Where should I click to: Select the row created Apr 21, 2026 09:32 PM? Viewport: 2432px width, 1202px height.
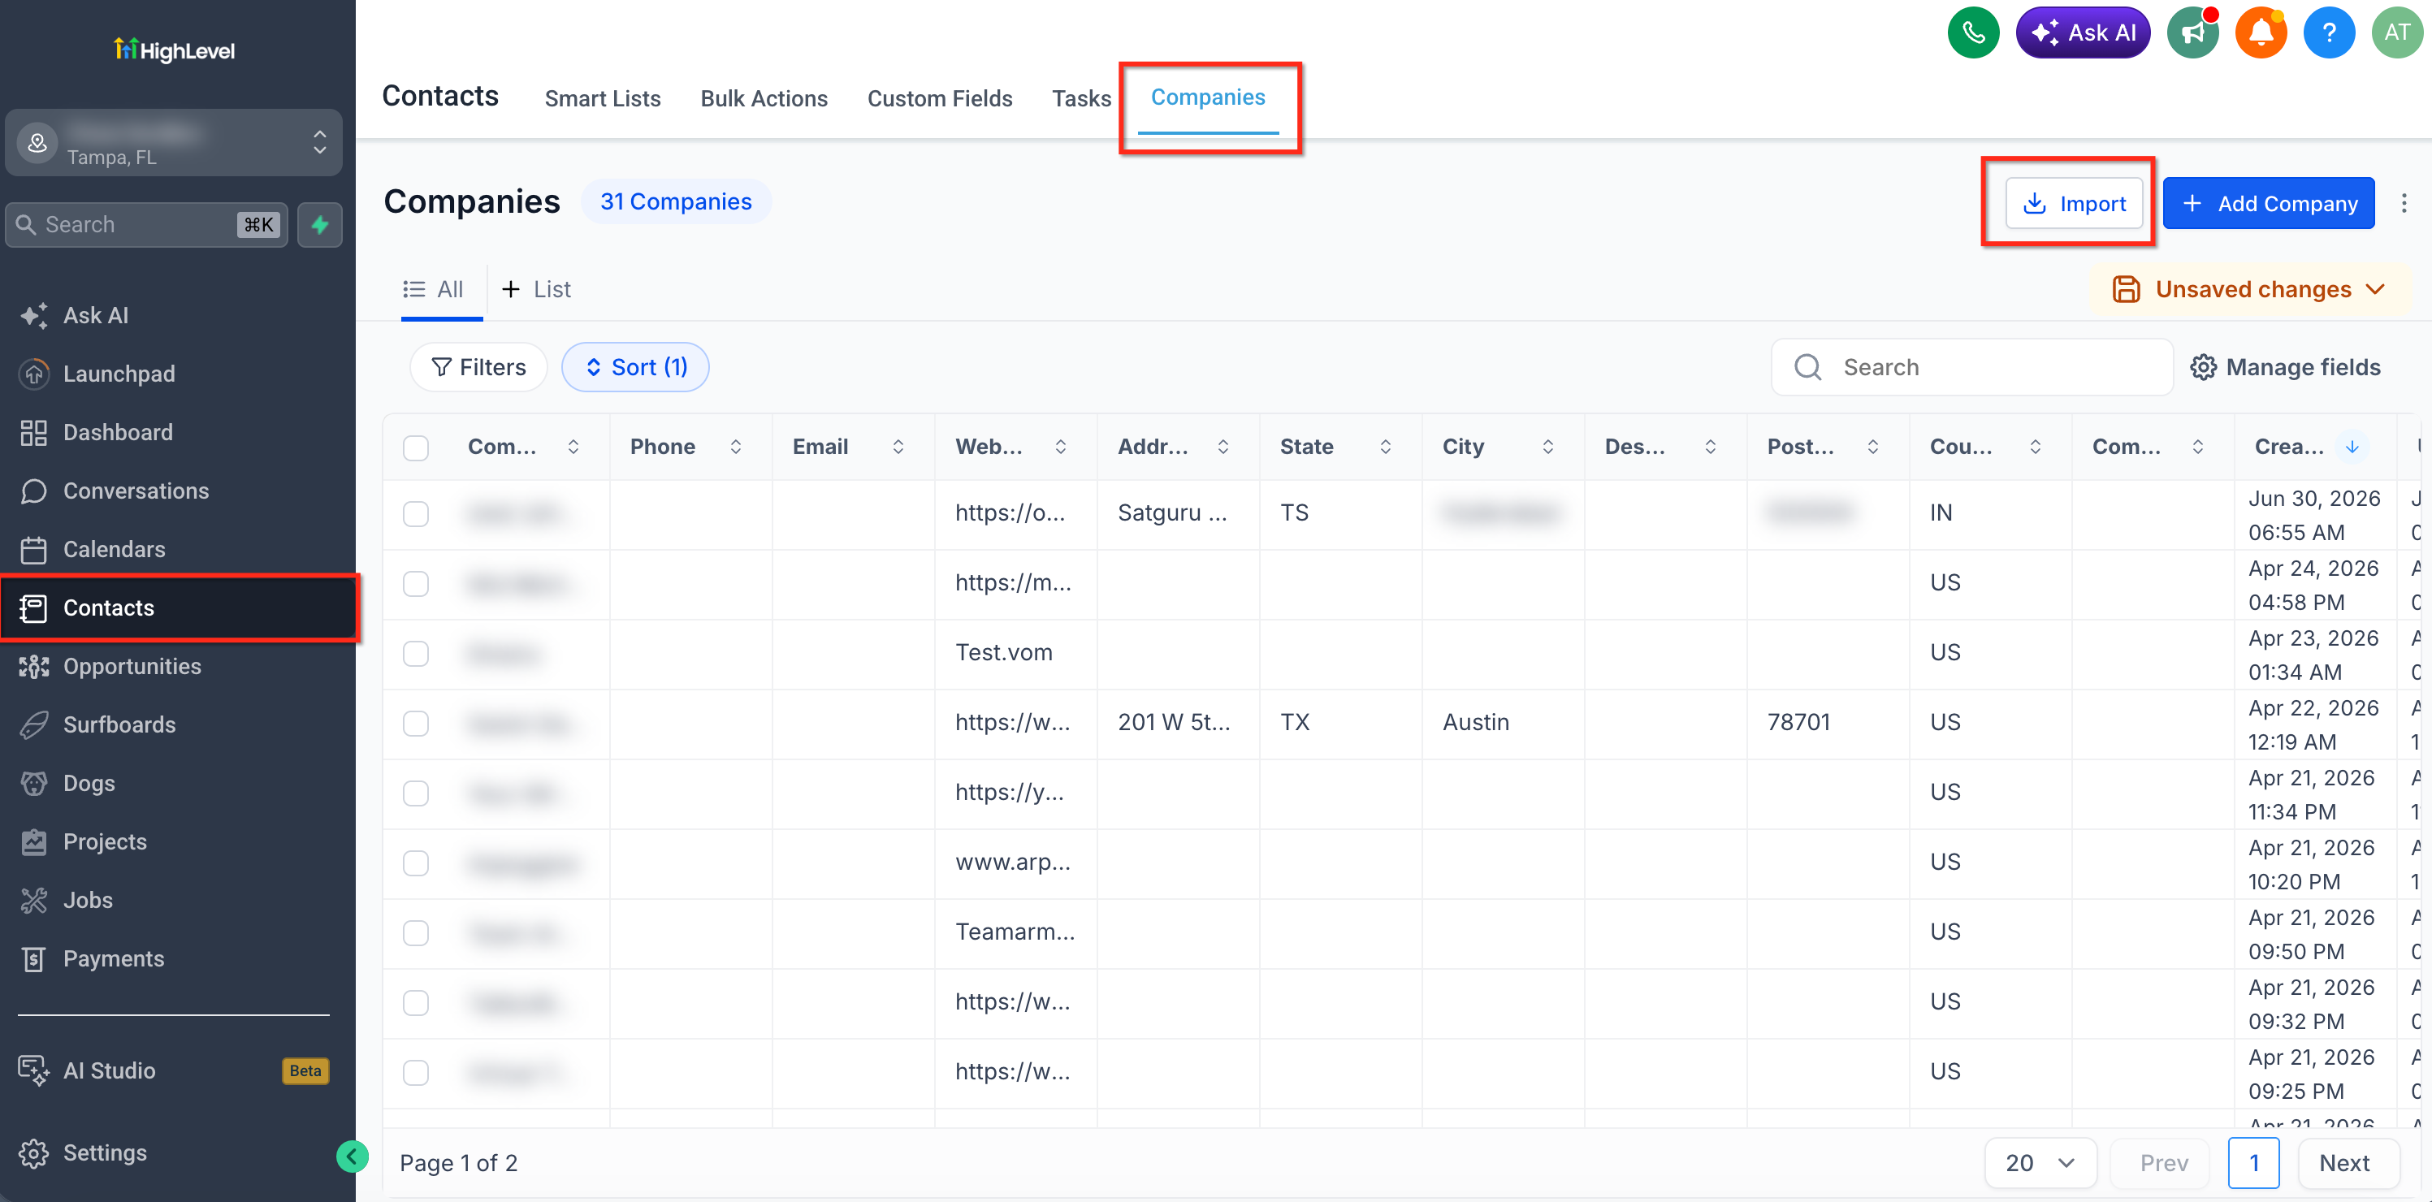pos(415,1003)
